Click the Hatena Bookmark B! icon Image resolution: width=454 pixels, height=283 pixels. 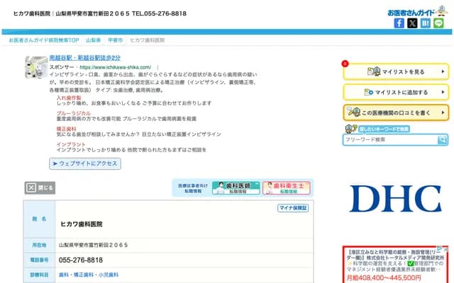426,23
